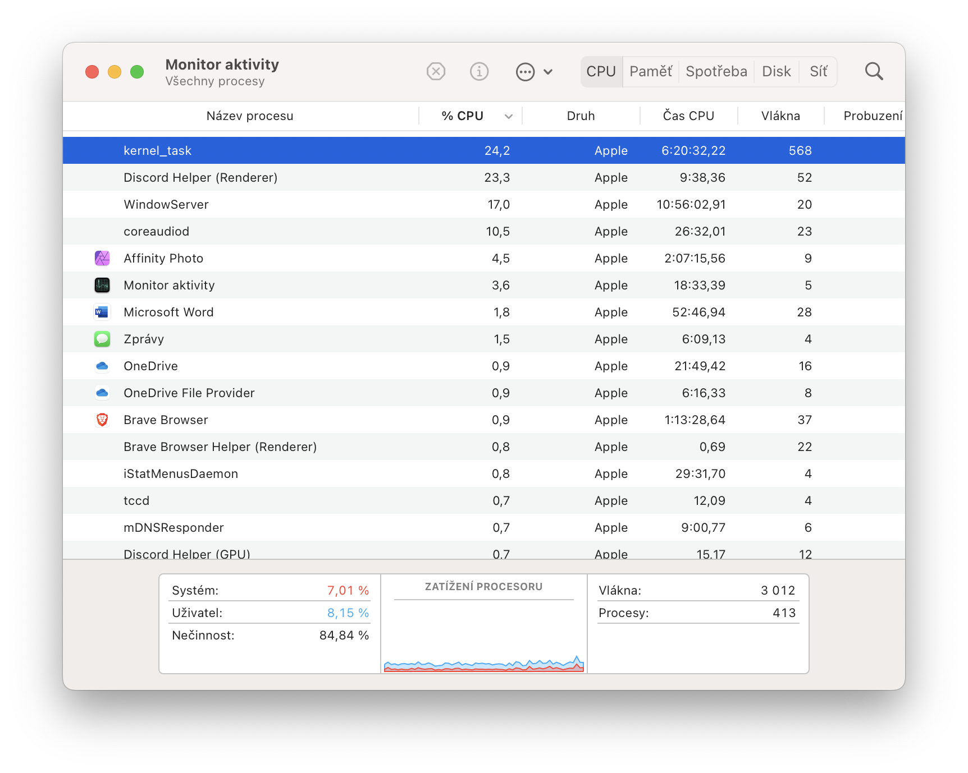
Task: Click the Brave Browser lion icon
Action: pos(102,420)
